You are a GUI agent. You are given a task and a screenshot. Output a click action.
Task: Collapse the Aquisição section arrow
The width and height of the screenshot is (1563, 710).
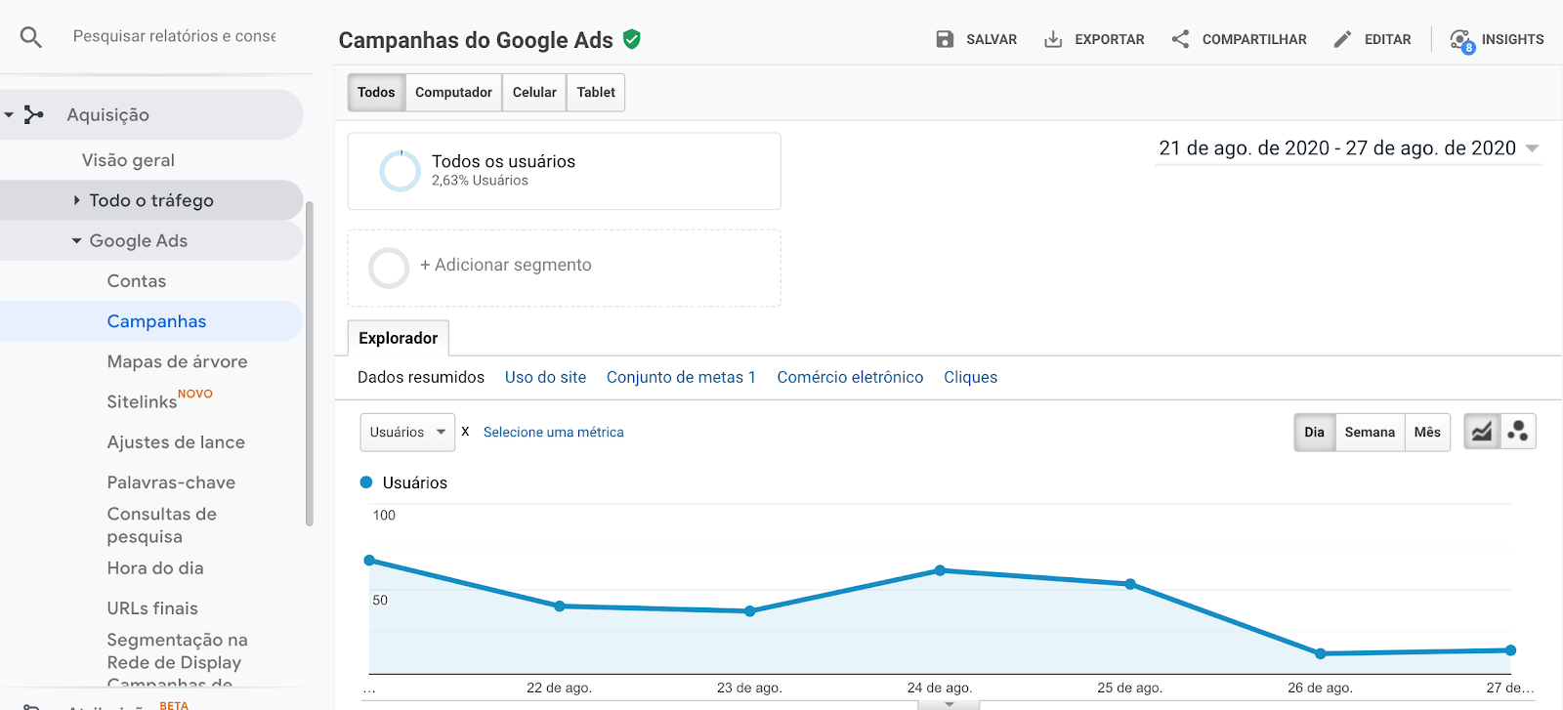point(9,115)
